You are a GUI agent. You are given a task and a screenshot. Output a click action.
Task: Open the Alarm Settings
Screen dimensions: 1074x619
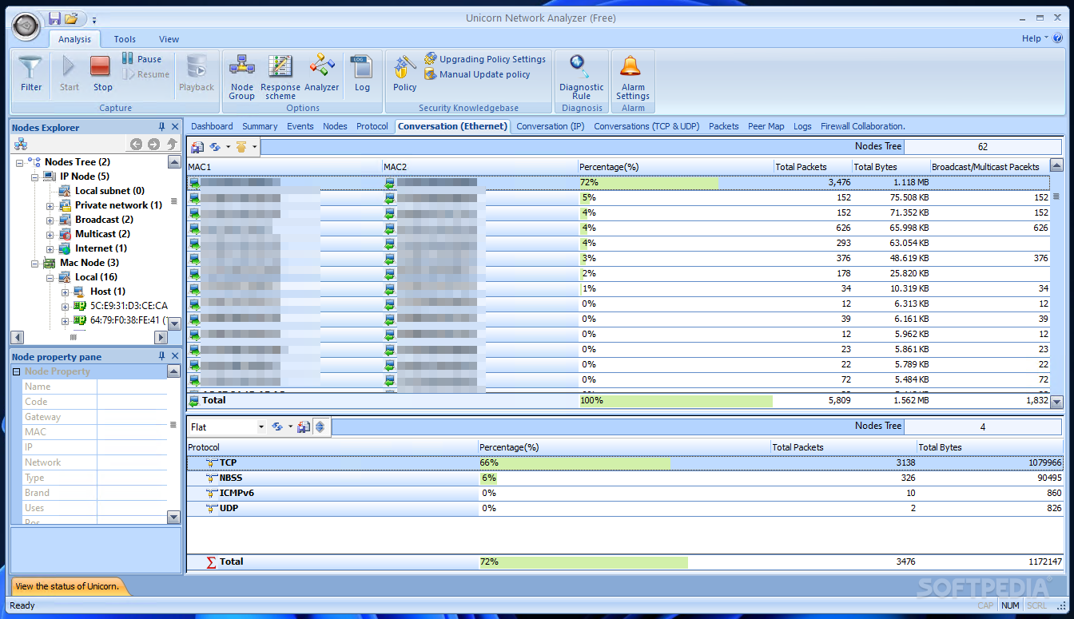point(633,77)
